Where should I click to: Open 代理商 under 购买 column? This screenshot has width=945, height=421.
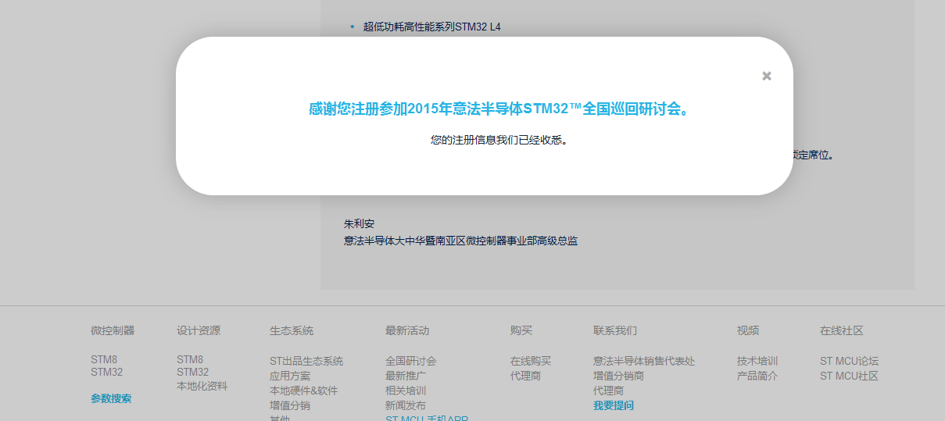[525, 376]
